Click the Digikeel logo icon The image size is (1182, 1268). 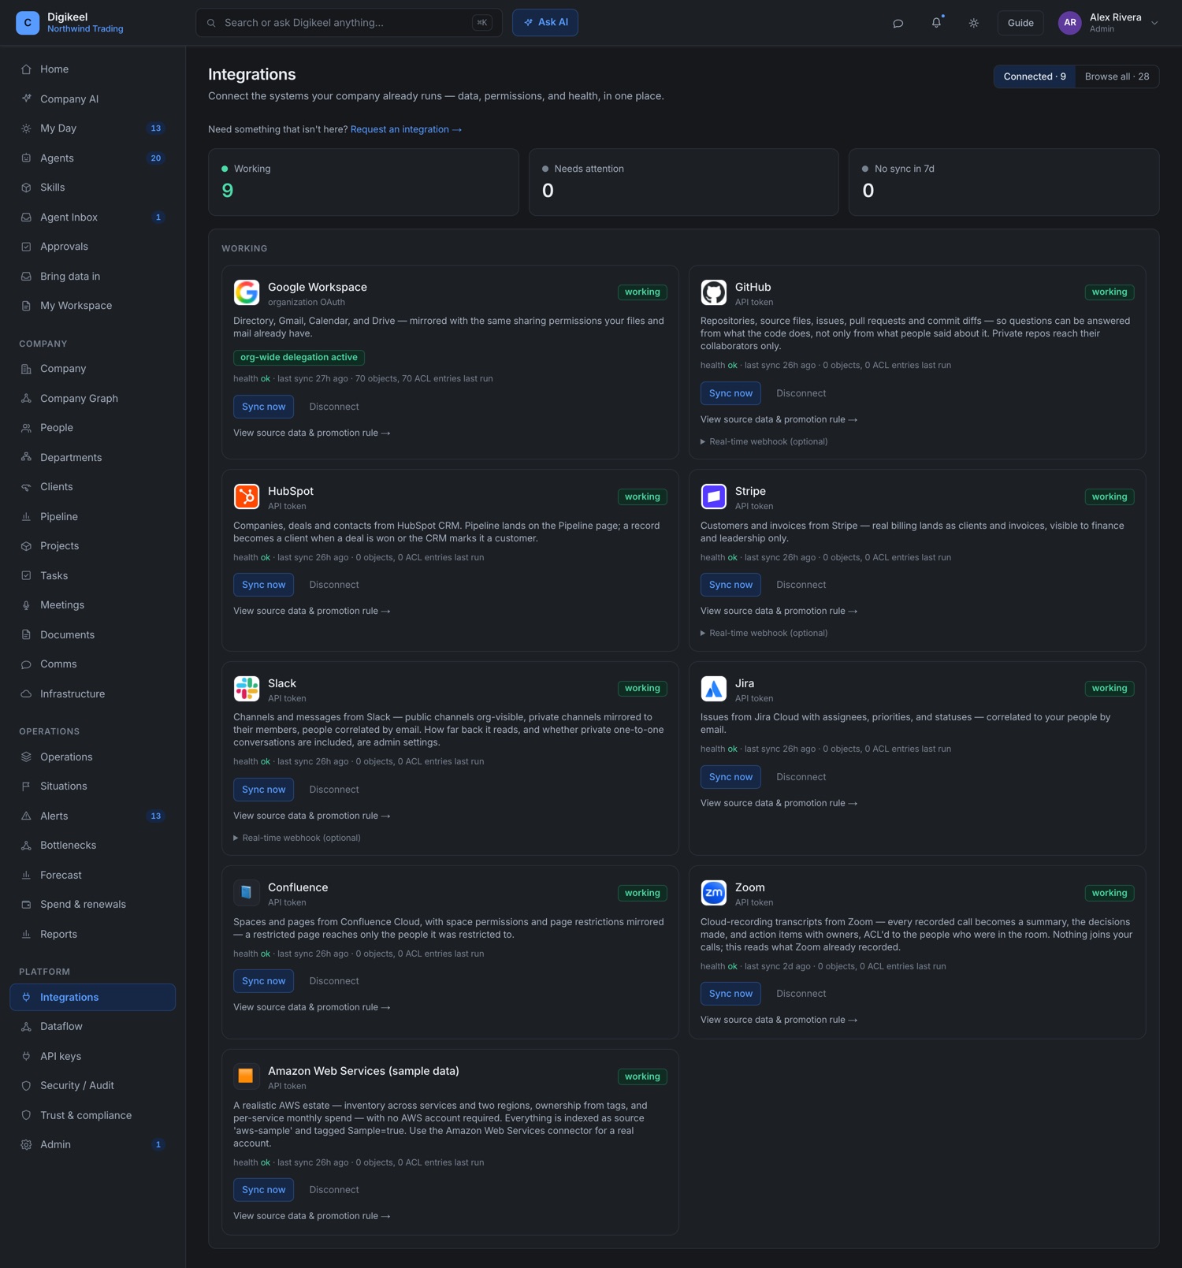pyautogui.click(x=28, y=23)
